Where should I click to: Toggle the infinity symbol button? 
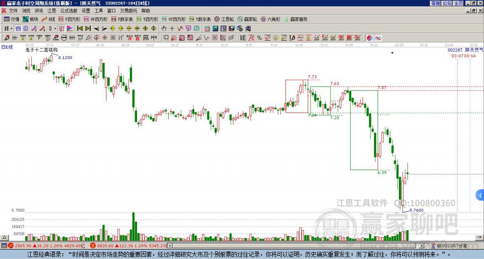pos(378,38)
